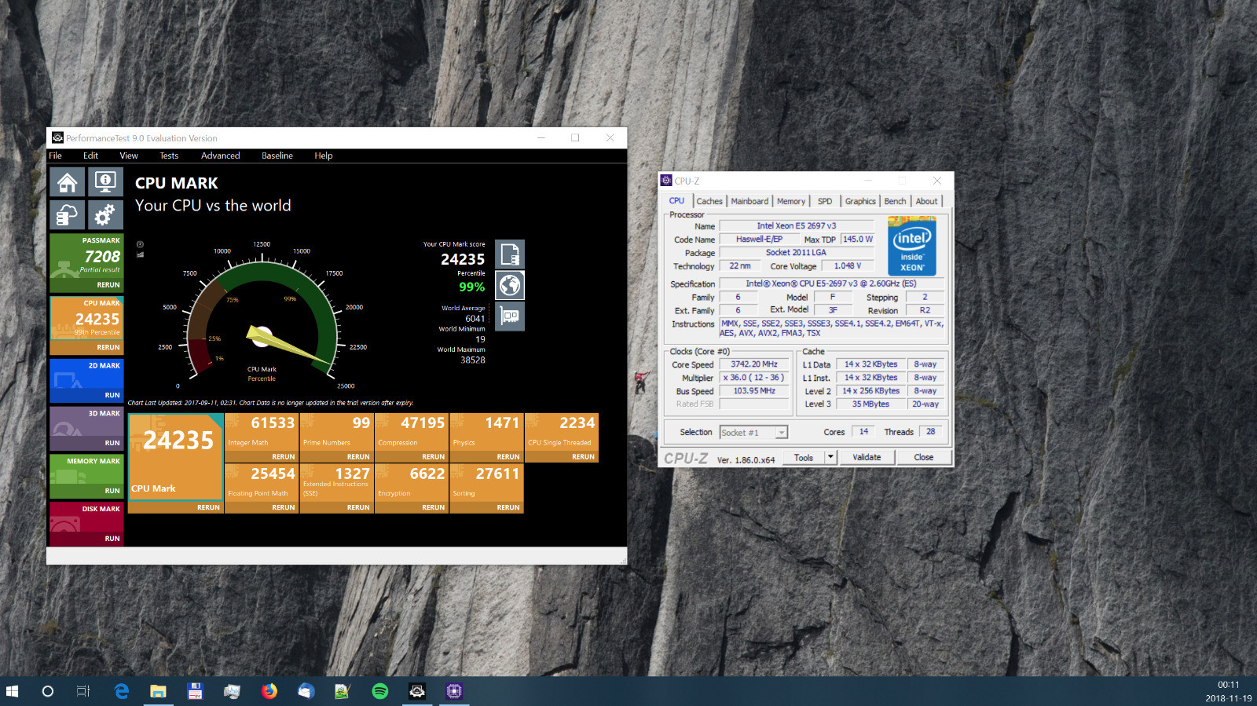Viewport: 1257px width, 706px height.
Task: Select the world comparison globe icon
Action: (510, 285)
